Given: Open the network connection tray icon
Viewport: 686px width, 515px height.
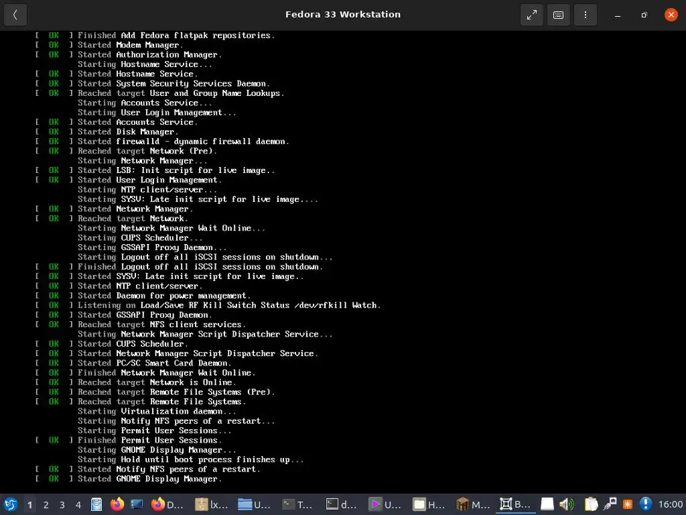Looking at the screenshot, I should pyautogui.click(x=610, y=504).
